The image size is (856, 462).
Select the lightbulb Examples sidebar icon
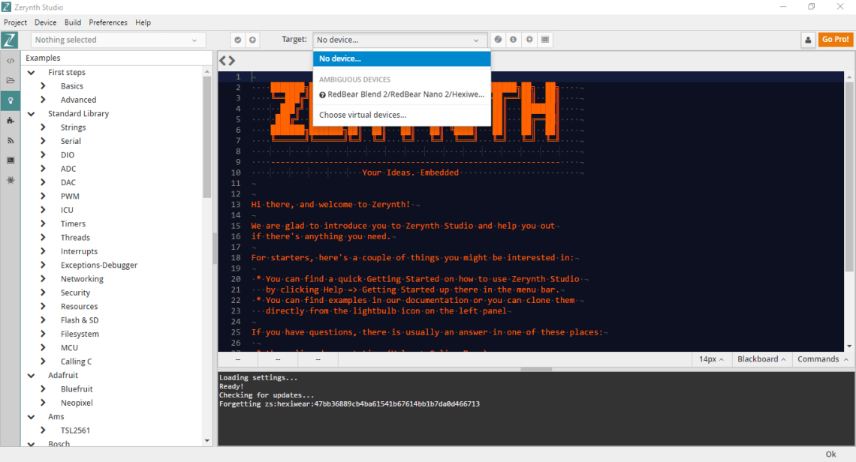pyautogui.click(x=11, y=100)
